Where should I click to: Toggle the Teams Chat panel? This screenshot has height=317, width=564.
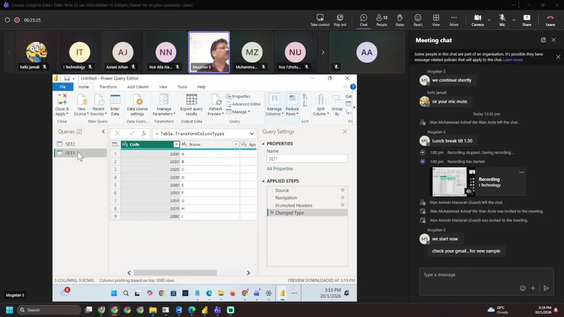tap(364, 20)
